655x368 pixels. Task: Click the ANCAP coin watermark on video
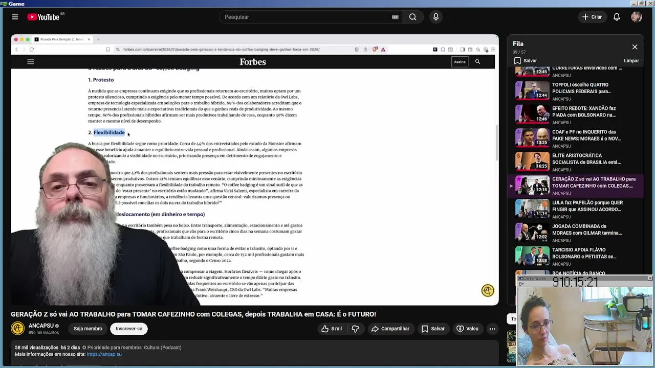(x=488, y=290)
